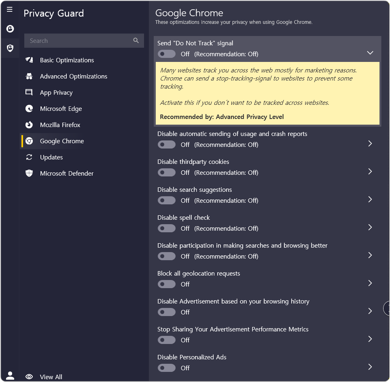
Task: Click View All at the bottom
Action: (51, 377)
